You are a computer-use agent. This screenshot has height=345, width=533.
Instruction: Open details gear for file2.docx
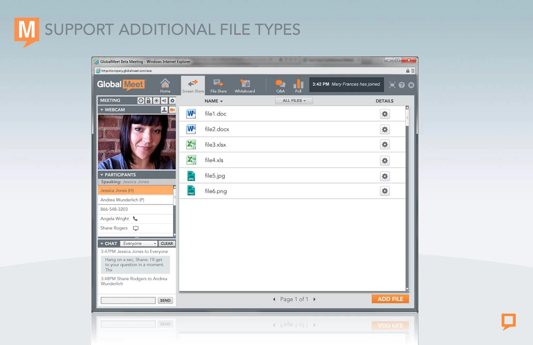(x=385, y=129)
